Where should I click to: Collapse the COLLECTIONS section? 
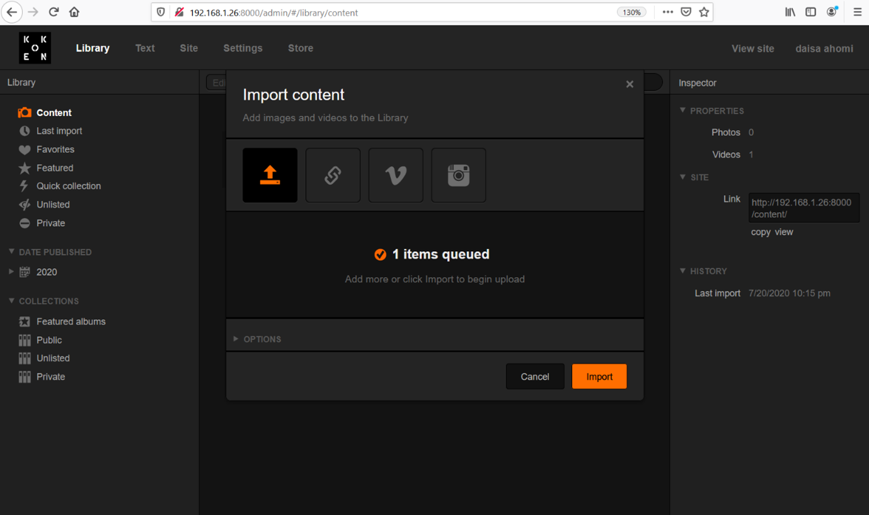[x=11, y=301]
